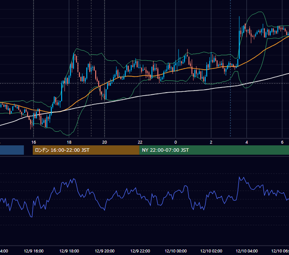Click the London 16:00-22:00 JST session bar
The image size is (289, 255).
pyautogui.click(x=86, y=150)
